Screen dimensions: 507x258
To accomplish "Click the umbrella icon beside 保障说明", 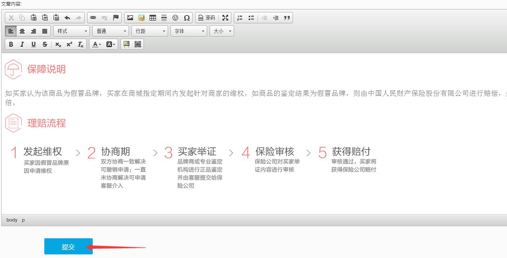I will pos(13,70).
